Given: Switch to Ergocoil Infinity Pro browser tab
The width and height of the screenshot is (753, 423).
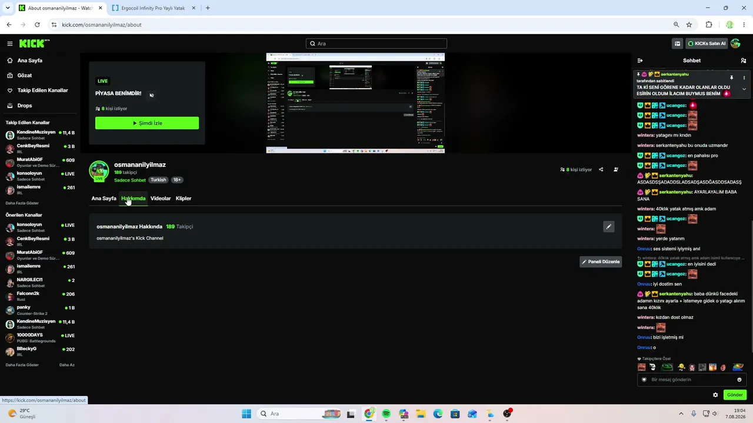Looking at the screenshot, I should coord(152,8).
